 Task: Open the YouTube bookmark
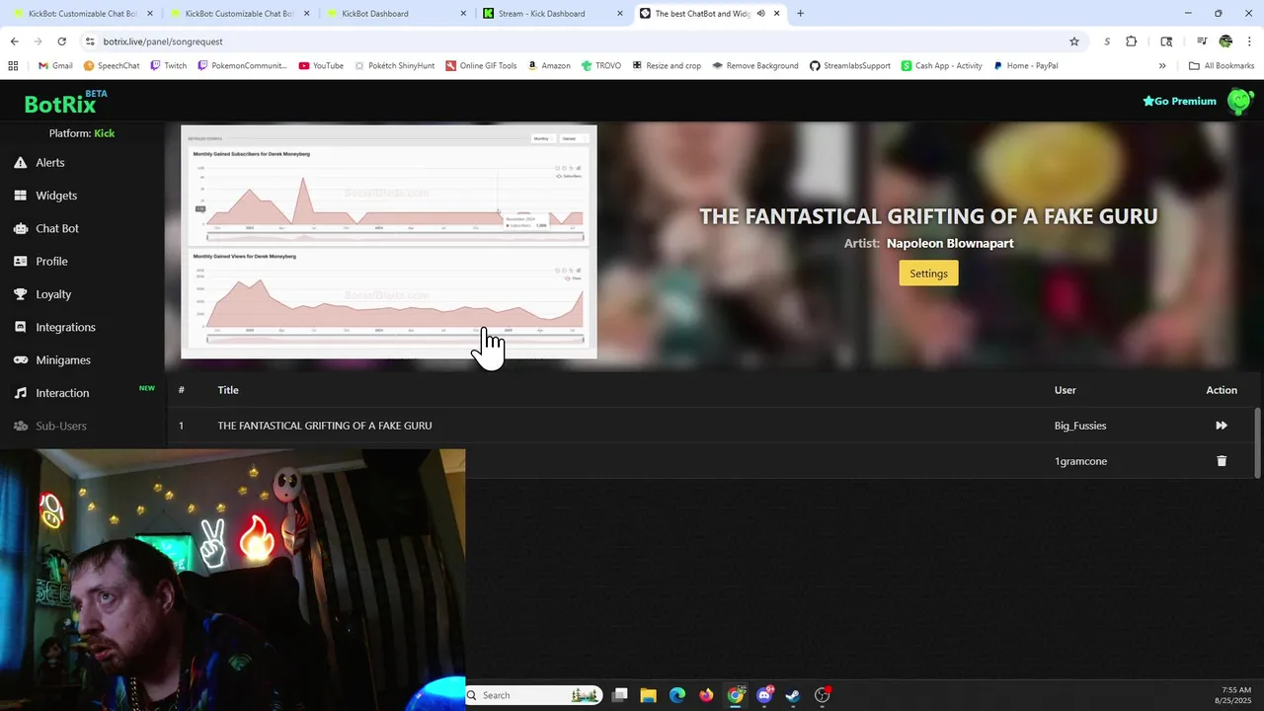tap(320, 66)
